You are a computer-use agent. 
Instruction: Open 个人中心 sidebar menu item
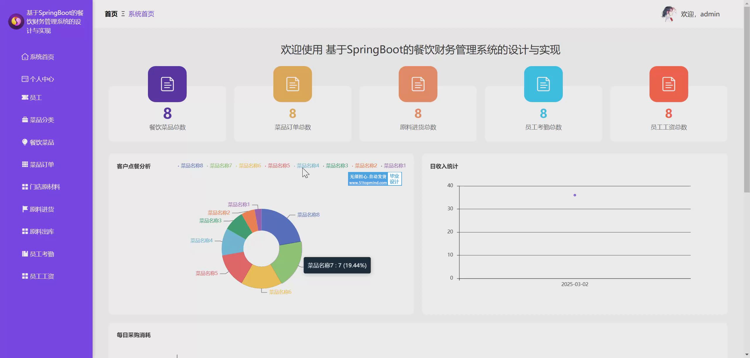coord(42,79)
